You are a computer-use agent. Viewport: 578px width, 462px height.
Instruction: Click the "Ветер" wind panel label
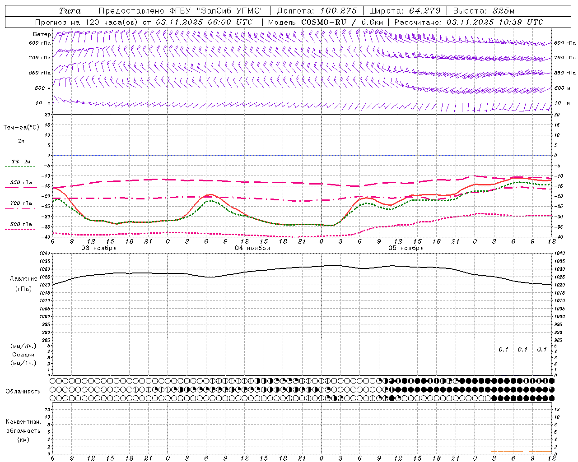click(x=42, y=34)
